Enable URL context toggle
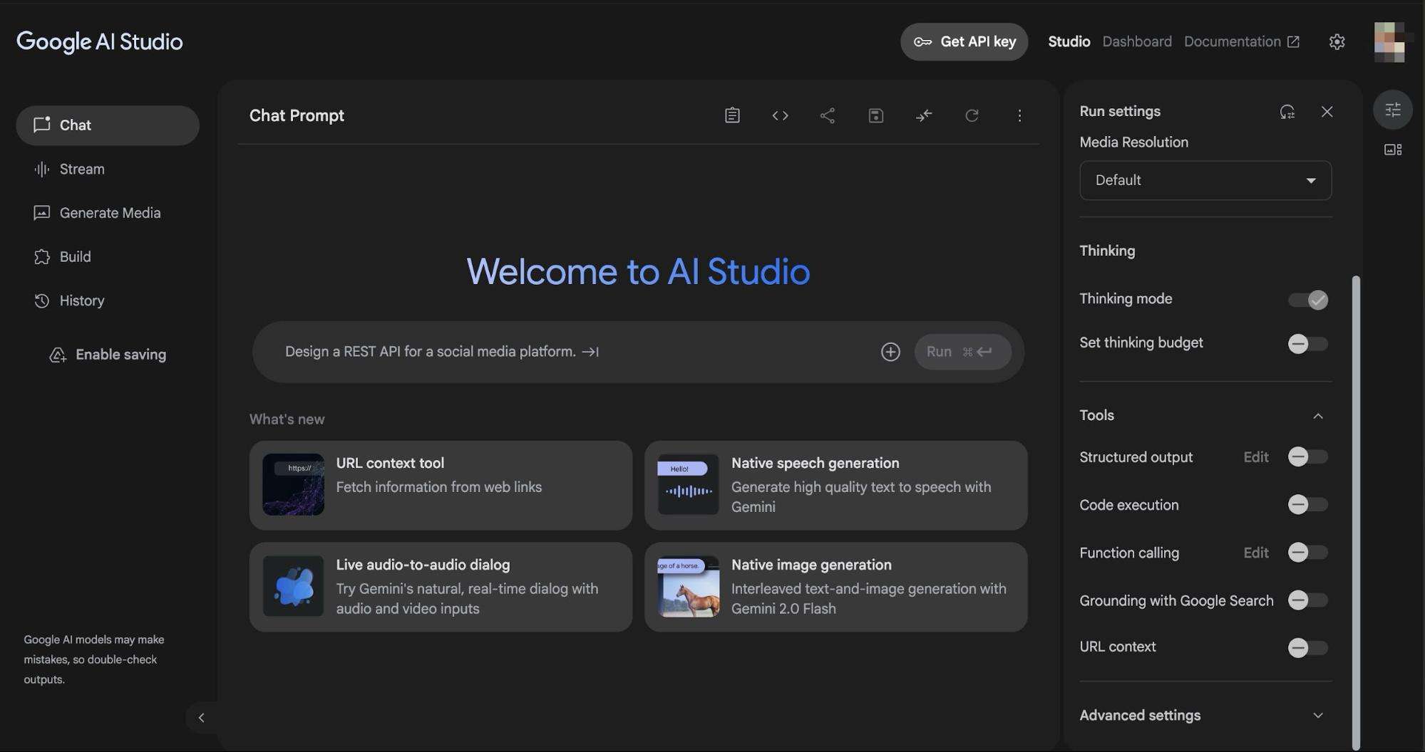 tap(1307, 648)
